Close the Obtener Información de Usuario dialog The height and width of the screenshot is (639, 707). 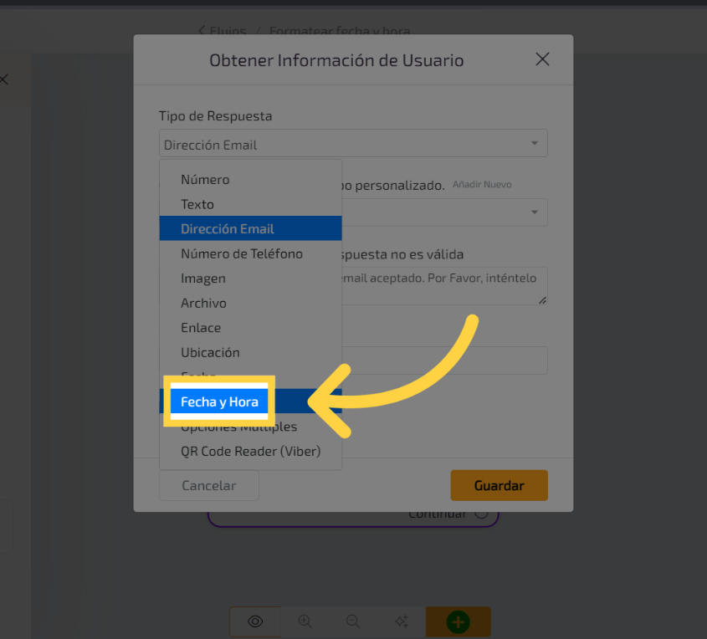pyautogui.click(x=542, y=59)
